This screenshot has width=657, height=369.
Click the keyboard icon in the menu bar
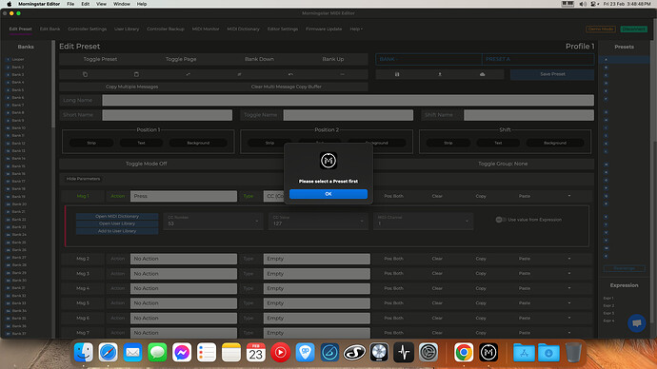point(567,4)
